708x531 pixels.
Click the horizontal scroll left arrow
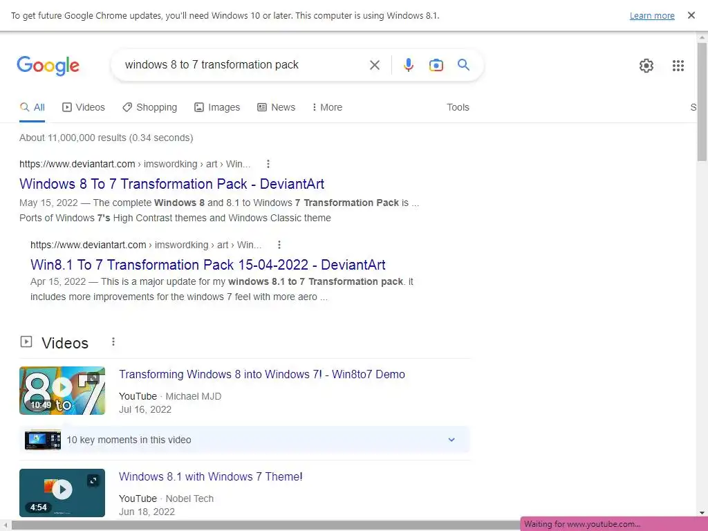5,525
